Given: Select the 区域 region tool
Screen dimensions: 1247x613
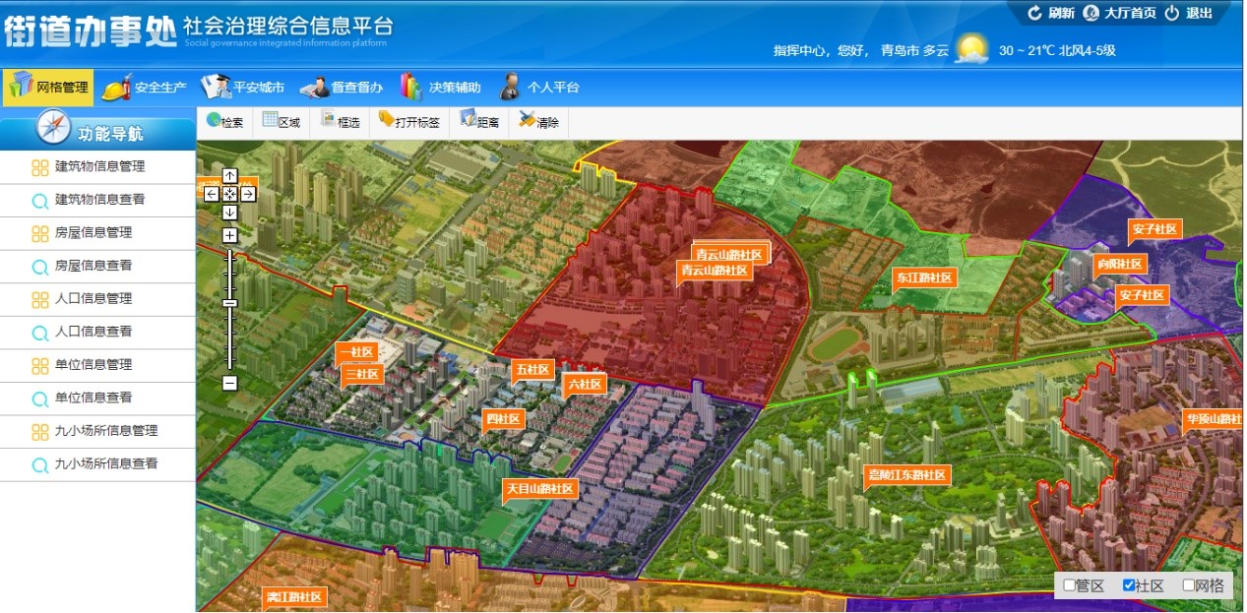Looking at the screenshot, I should coord(281,122).
